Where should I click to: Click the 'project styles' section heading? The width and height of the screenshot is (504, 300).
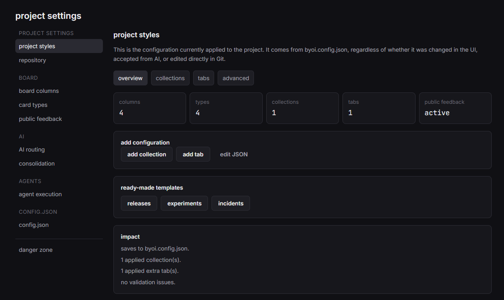pyautogui.click(x=136, y=35)
